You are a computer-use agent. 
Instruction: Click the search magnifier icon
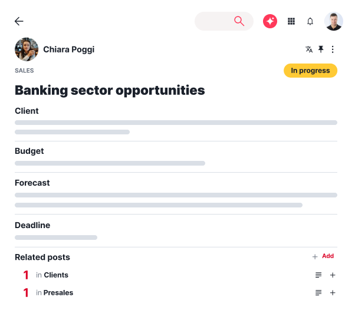click(239, 21)
